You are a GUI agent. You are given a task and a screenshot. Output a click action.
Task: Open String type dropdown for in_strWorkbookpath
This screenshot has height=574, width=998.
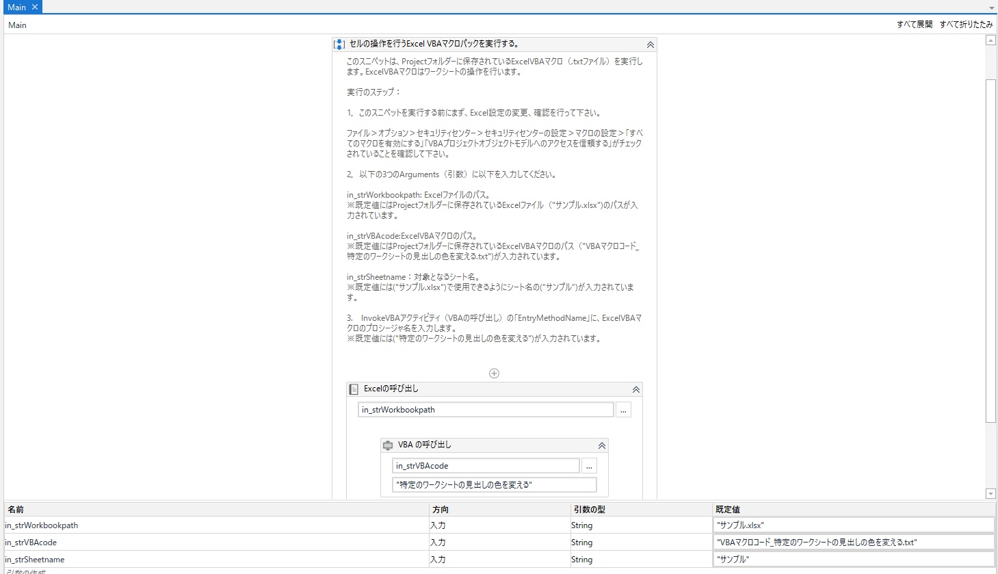click(x=641, y=525)
